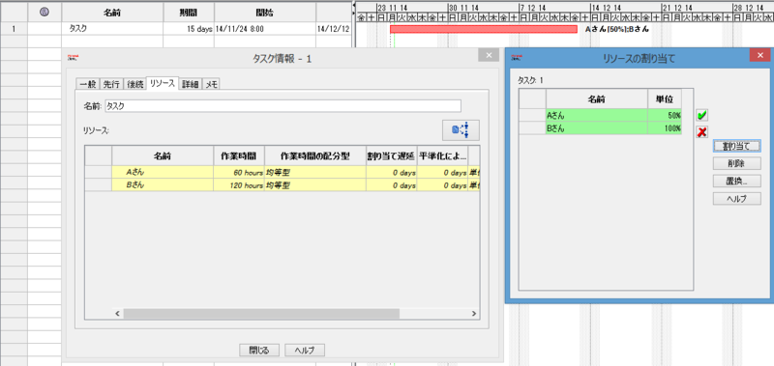Click the 120 hours cell
This screenshot has width=774, height=366.
click(x=239, y=185)
